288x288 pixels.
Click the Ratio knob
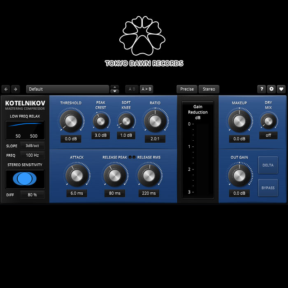point(155,121)
